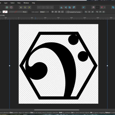Open the Auto-select Default dropdown
Viewport: 115px width, 115px height.
44,12
